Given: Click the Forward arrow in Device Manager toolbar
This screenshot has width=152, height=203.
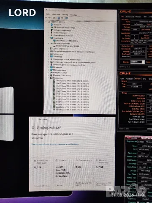Looking at the screenshot, I should pyautogui.click(x=49, y=18).
